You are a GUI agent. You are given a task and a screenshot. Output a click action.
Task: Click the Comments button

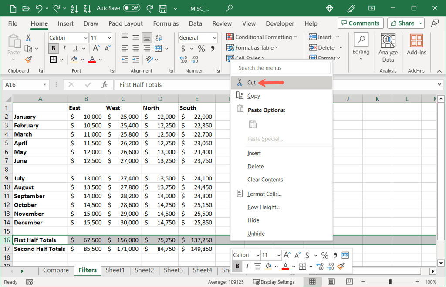coord(360,23)
